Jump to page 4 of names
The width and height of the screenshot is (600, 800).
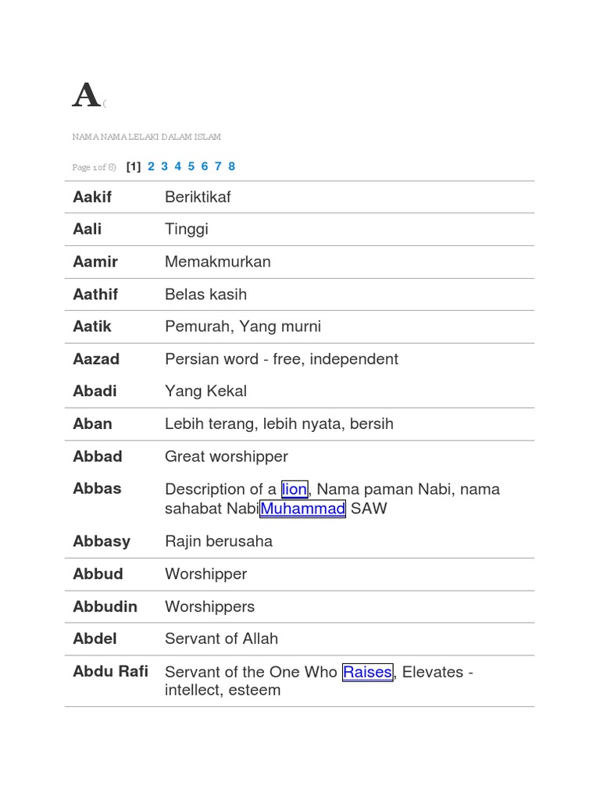click(x=177, y=166)
